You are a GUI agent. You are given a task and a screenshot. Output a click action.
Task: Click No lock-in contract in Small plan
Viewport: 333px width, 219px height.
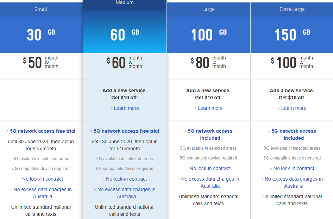pos(42,179)
